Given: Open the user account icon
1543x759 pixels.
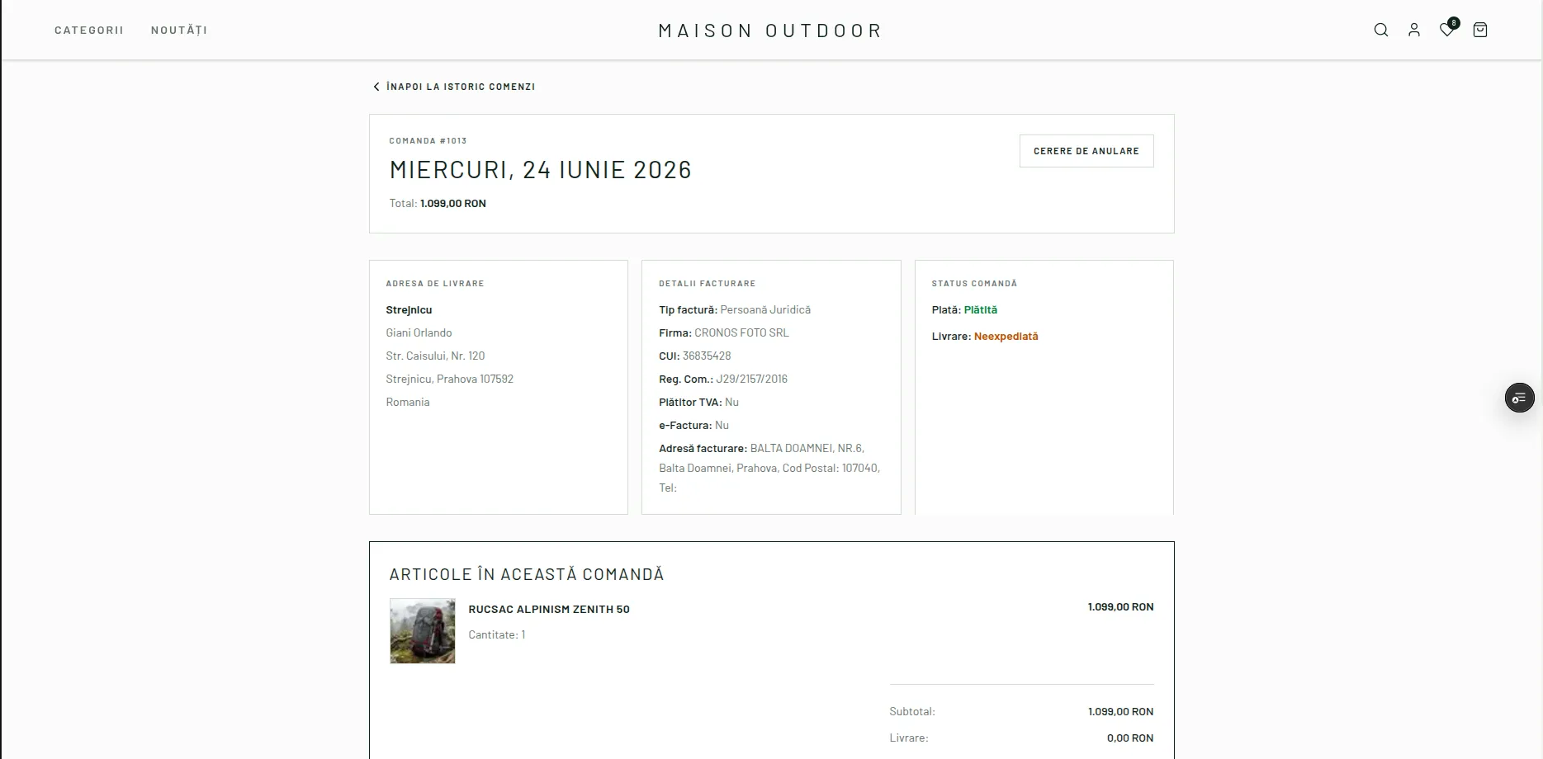Looking at the screenshot, I should pos(1414,30).
